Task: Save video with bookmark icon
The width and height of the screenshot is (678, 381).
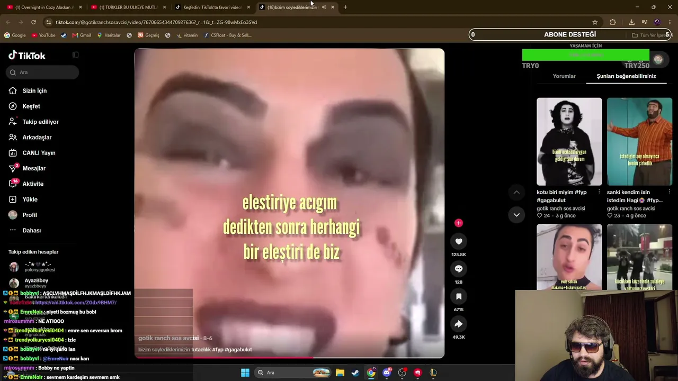Action: click(x=459, y=296)
